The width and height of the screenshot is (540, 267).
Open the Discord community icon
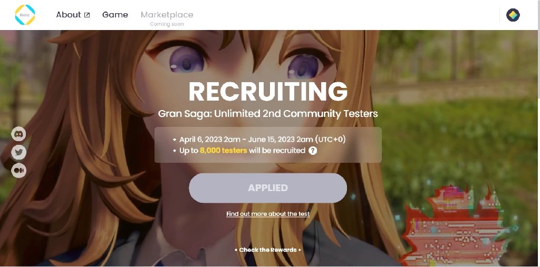click(18, 134)
